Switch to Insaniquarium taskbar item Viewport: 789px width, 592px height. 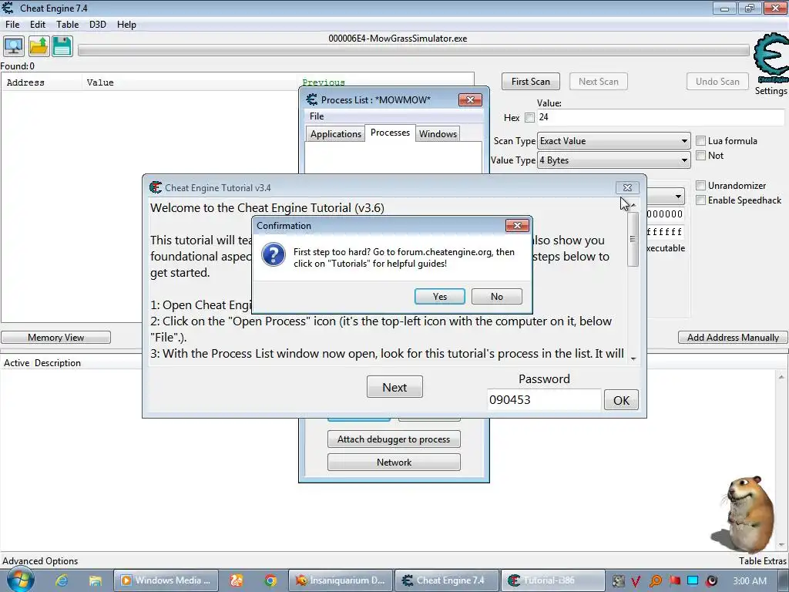[341, 580]
